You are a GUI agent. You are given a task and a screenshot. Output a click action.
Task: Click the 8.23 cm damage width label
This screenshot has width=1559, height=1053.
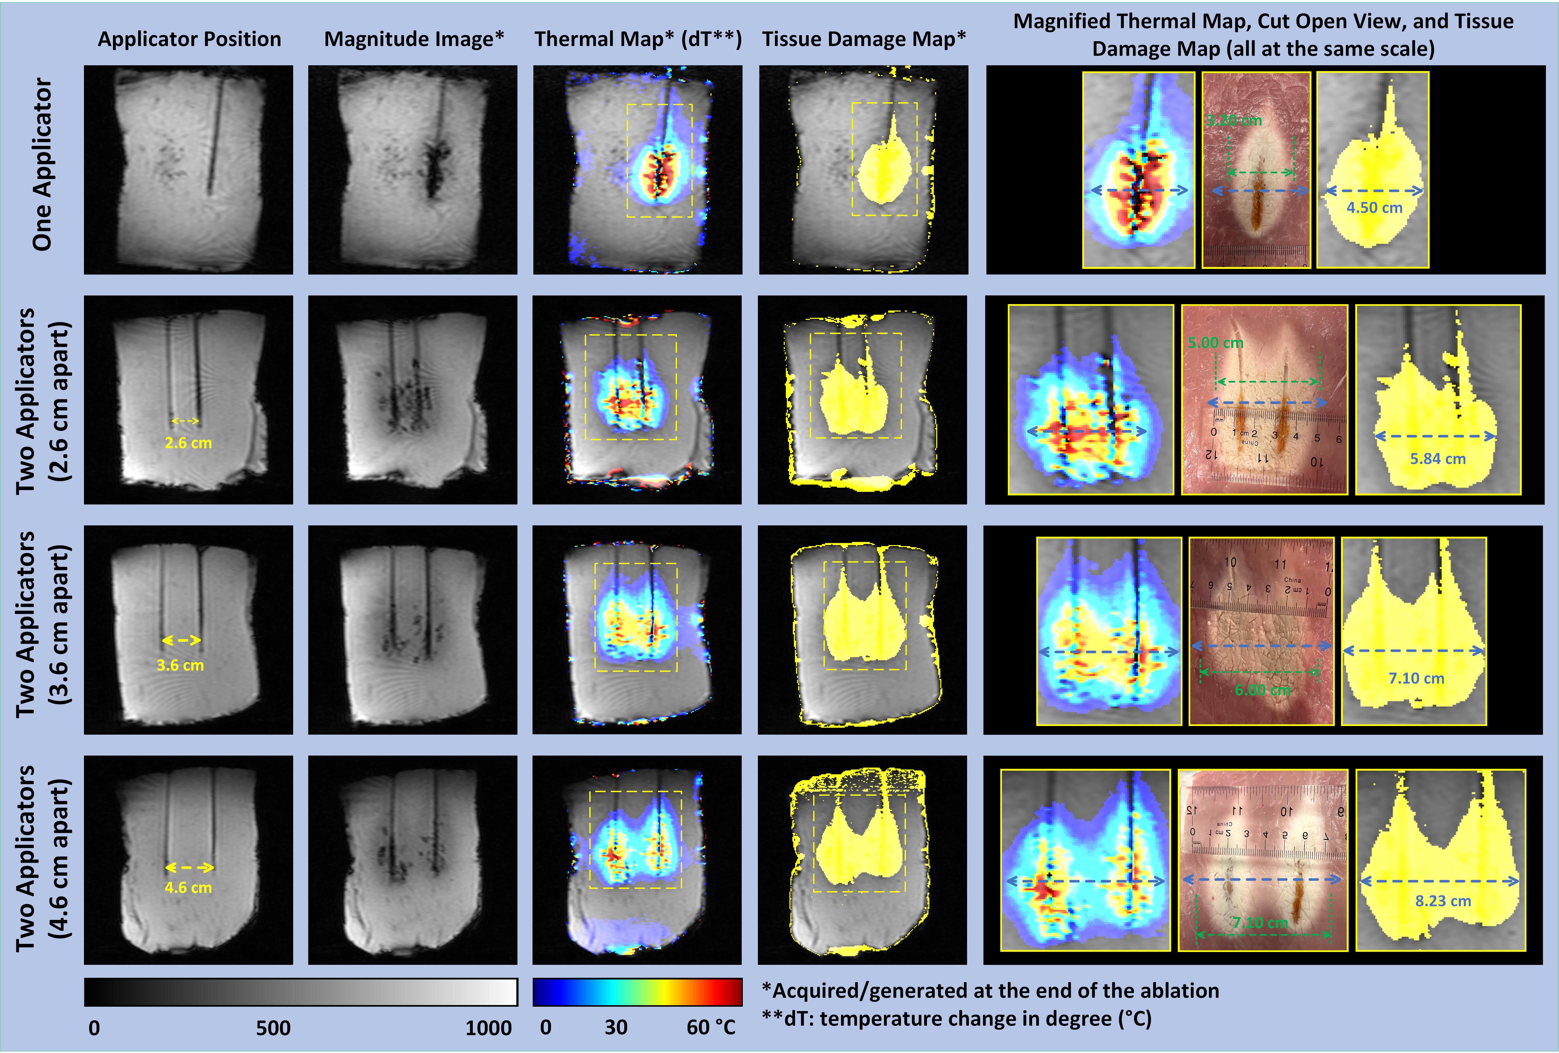click(1442, 901)
